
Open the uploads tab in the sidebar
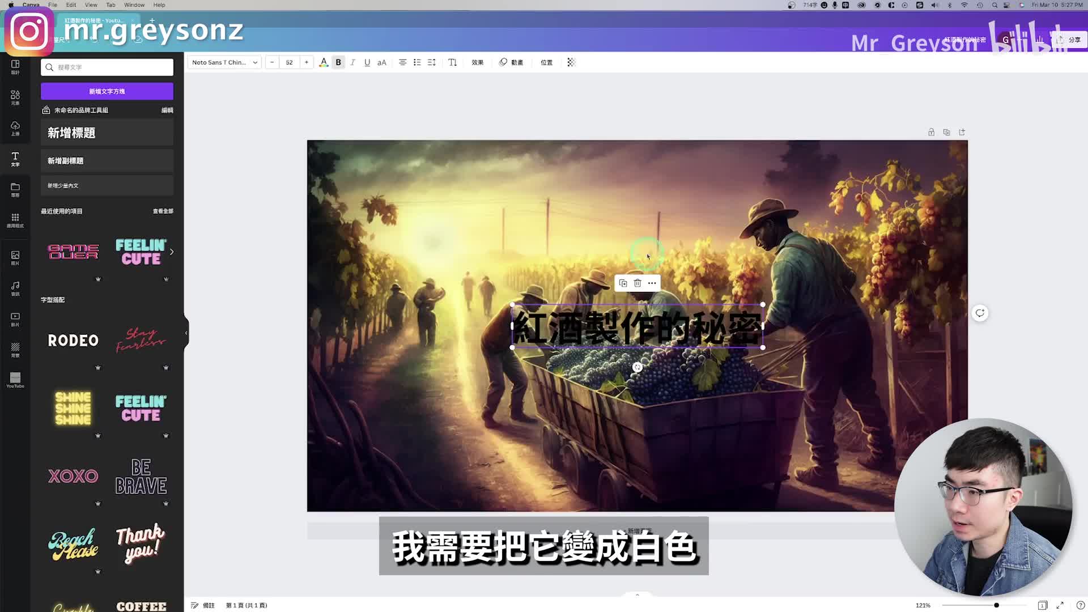(x=15, y=128)
